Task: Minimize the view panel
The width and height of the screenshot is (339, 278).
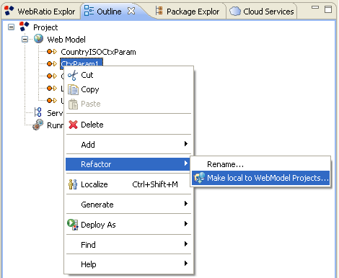Action: (315, 7)
